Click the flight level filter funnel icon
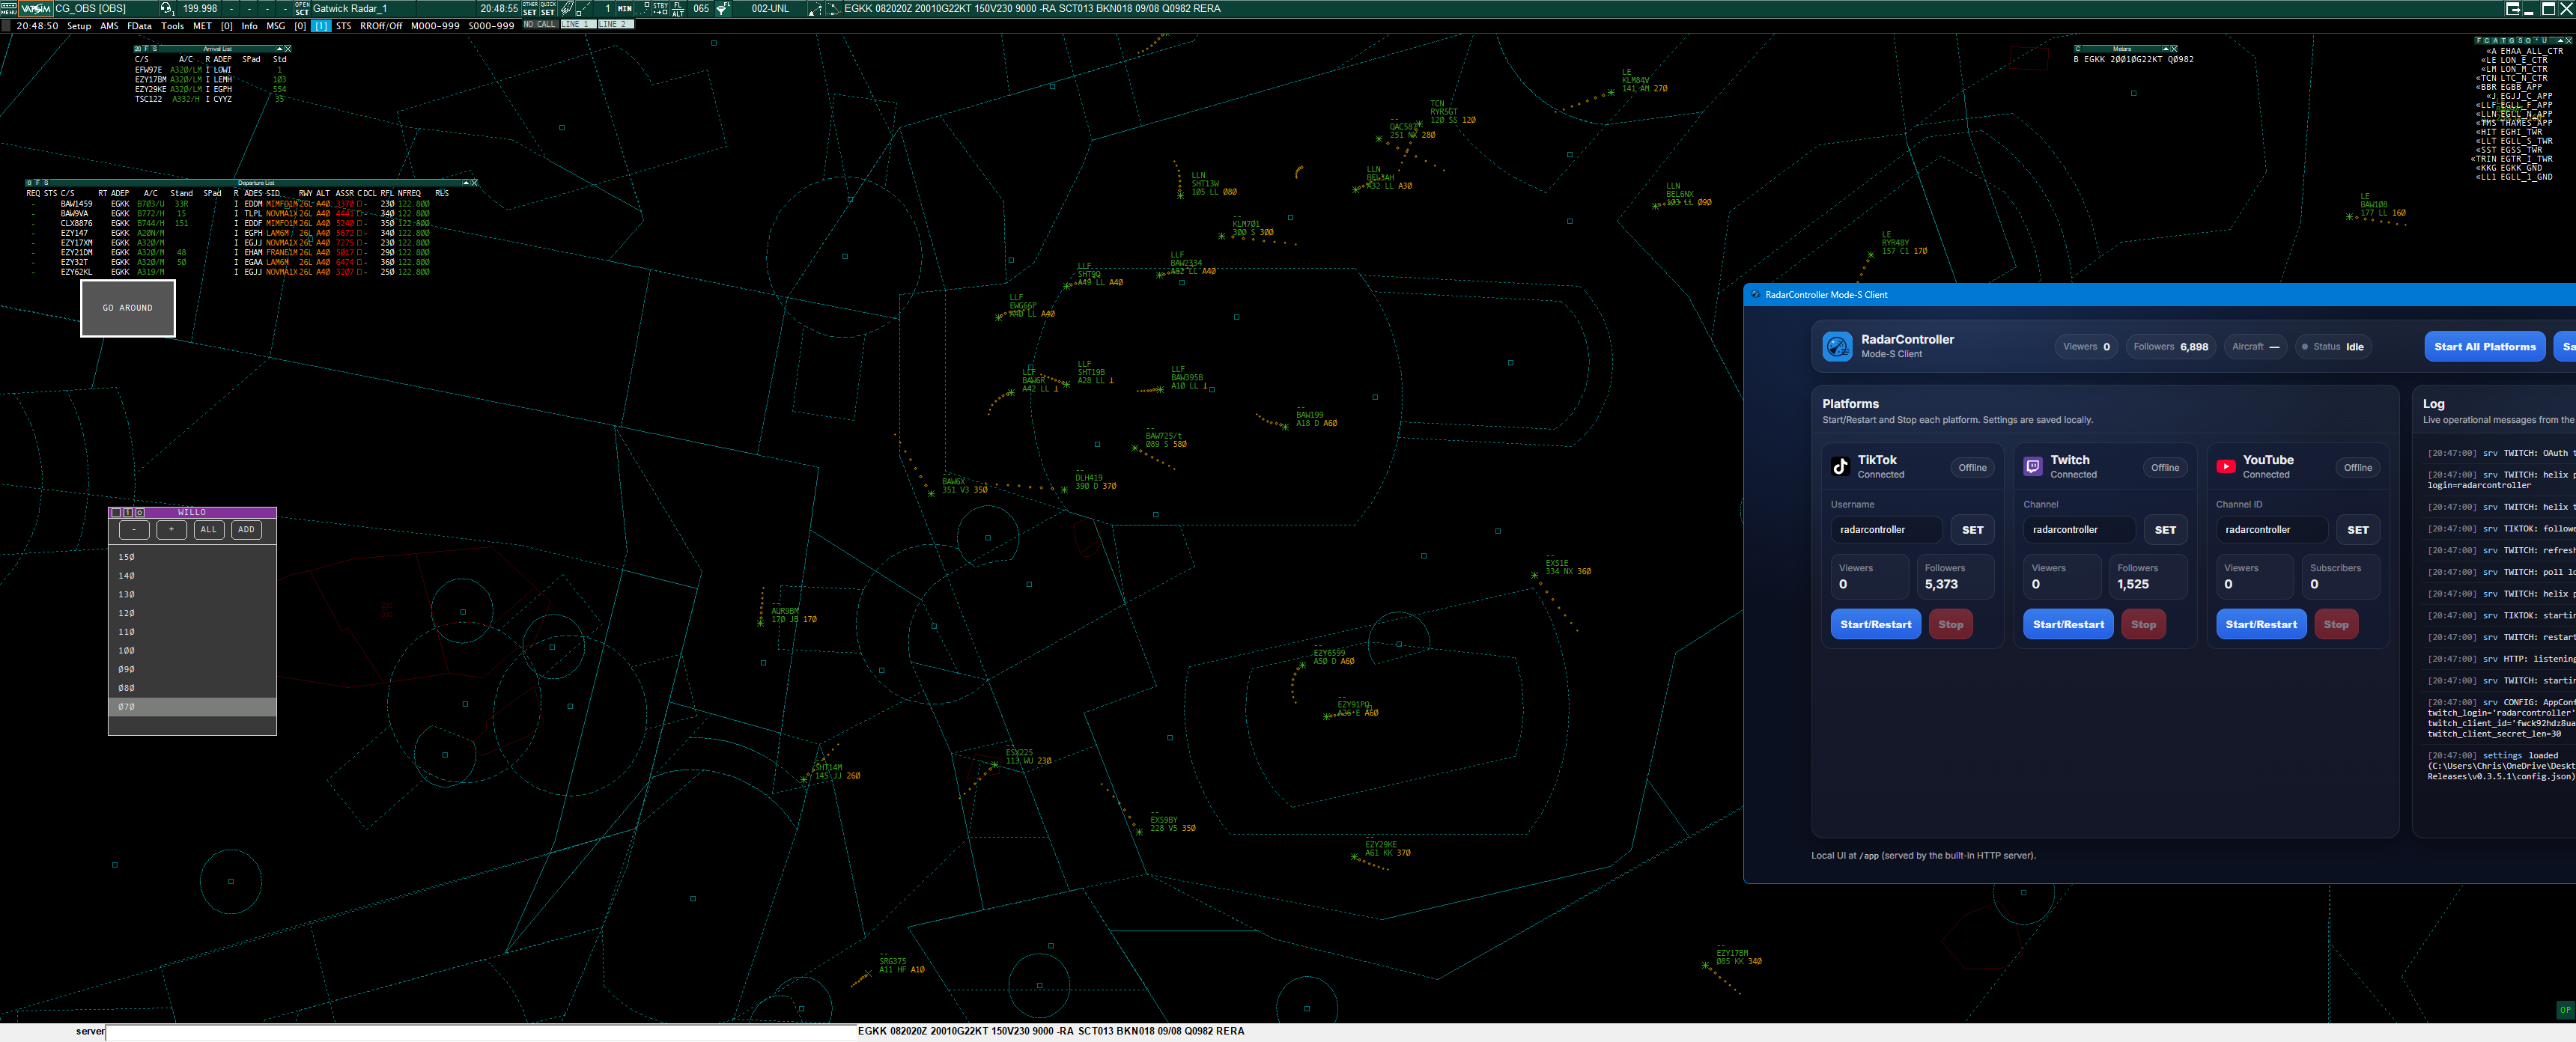Viewport: 2576px width, 1042px height. tap(722, 8)
